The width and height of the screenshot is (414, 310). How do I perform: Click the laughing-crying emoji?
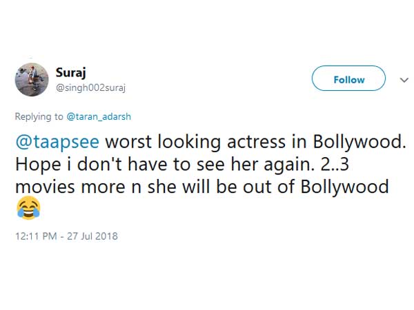(28, 206)
